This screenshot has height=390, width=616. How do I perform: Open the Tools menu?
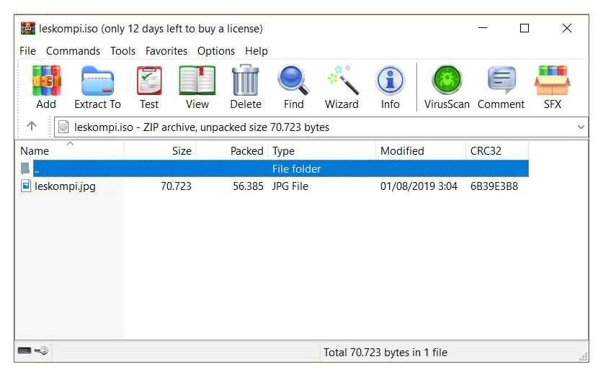tap(122, 51)
